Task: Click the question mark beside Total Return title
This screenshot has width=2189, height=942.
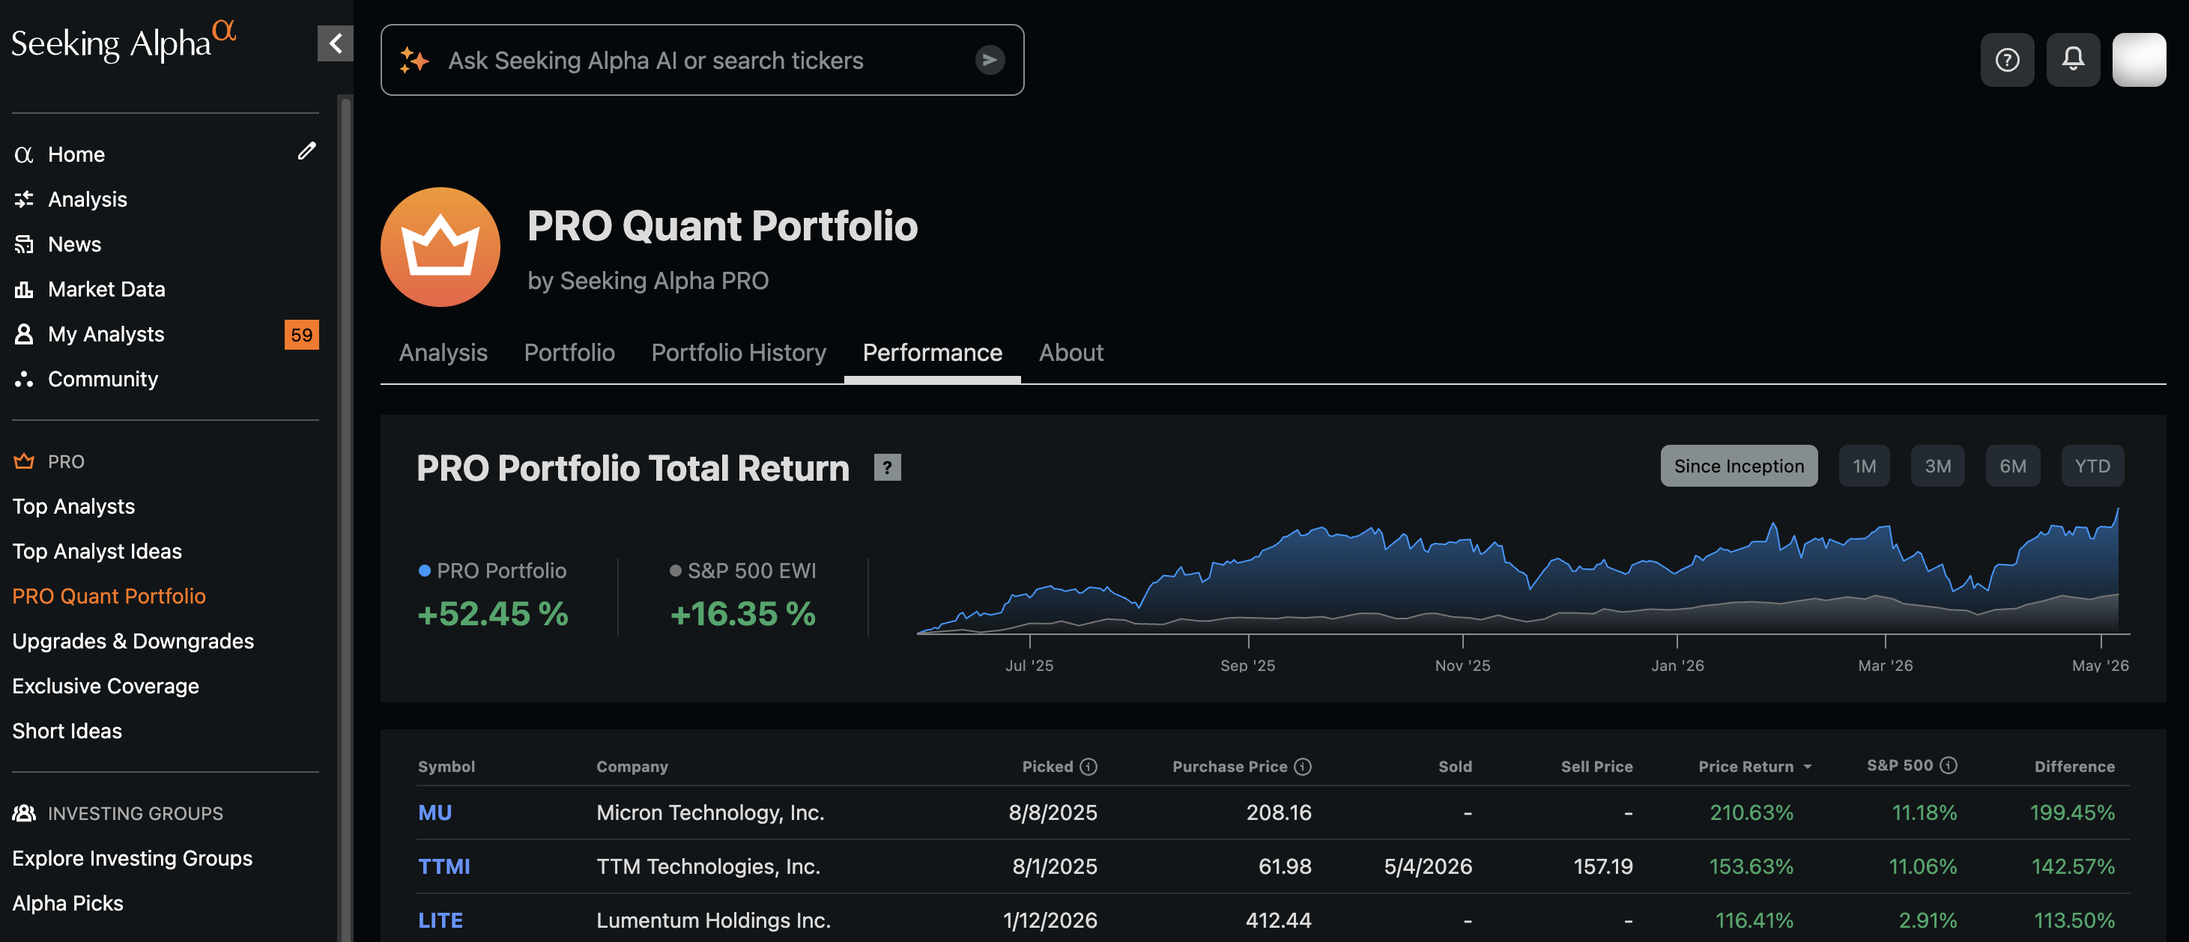Action: click(x=887, y=467)
